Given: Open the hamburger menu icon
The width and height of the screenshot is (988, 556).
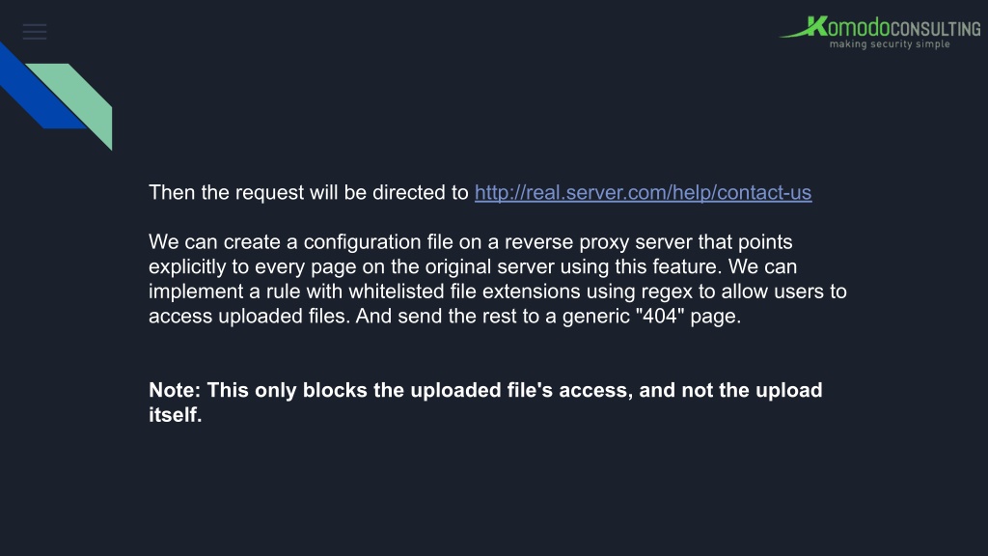Looking at the screenshot, I should pos(35,32).
